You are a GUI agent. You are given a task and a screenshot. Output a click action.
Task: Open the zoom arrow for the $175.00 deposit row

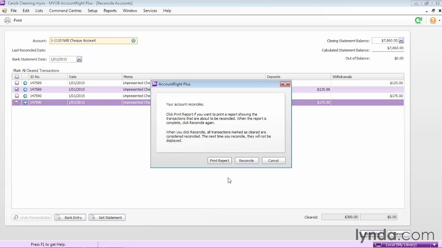(25, 103)
